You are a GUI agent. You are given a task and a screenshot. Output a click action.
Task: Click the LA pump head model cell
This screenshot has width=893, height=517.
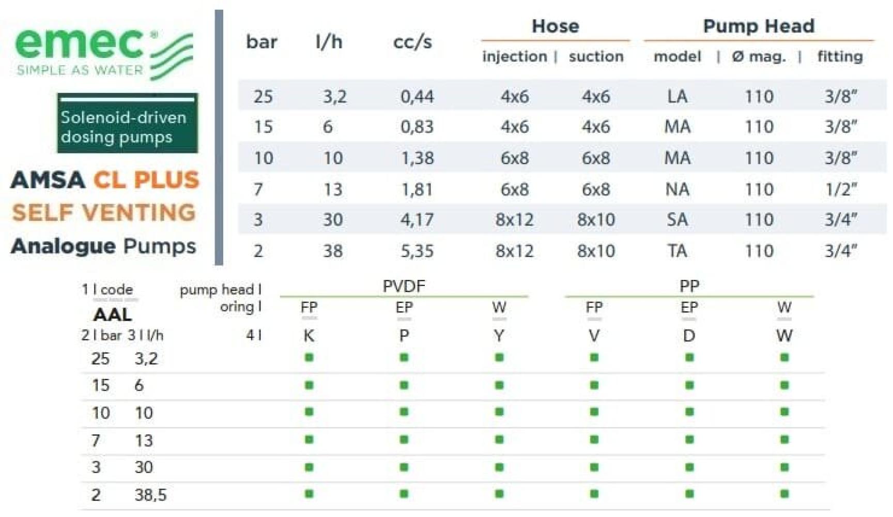click(677, 96)
